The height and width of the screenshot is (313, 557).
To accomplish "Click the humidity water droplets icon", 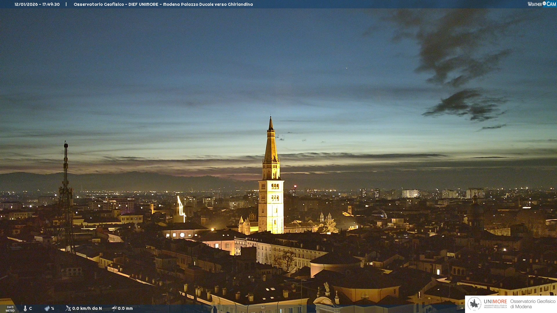I will [47, 308].
